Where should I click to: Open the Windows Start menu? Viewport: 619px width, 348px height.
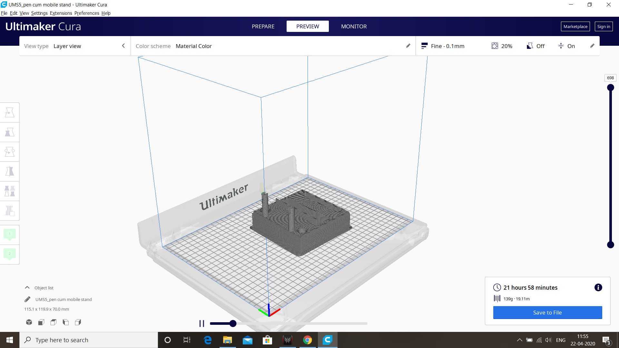(x=10, y=340)
